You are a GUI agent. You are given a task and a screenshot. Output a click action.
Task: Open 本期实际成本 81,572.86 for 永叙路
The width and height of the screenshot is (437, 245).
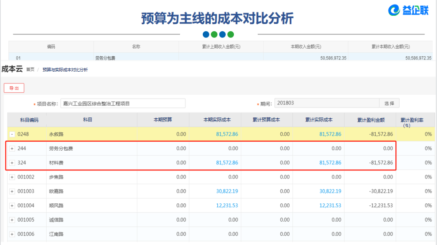(x=227, y=134)
